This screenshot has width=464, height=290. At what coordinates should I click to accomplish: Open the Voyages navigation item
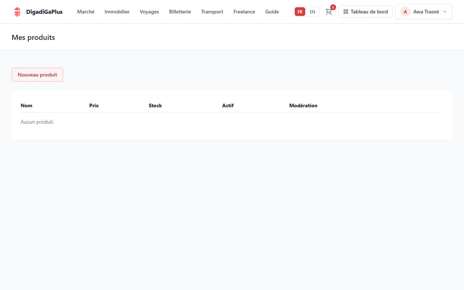coord(149,12)
